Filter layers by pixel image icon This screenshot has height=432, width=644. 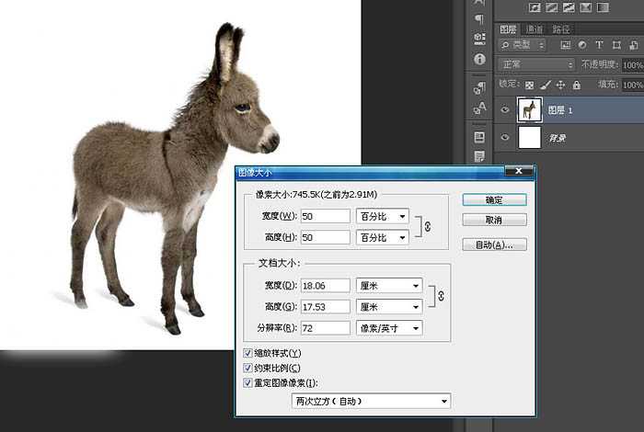click(x=566, y=44)
